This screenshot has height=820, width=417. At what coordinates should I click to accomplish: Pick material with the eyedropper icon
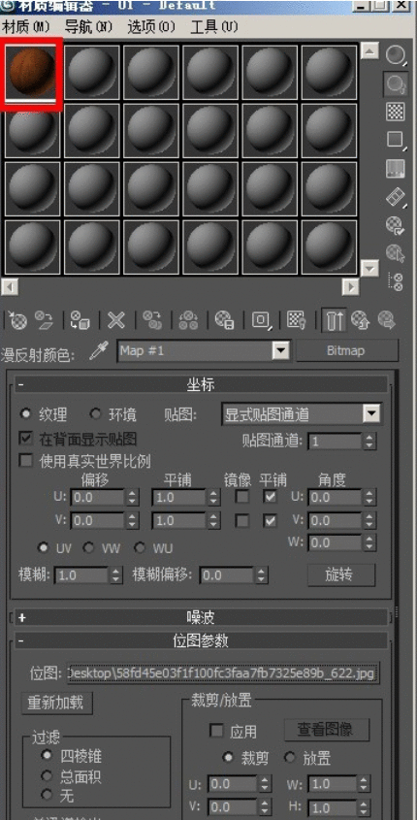pos(98,351)
